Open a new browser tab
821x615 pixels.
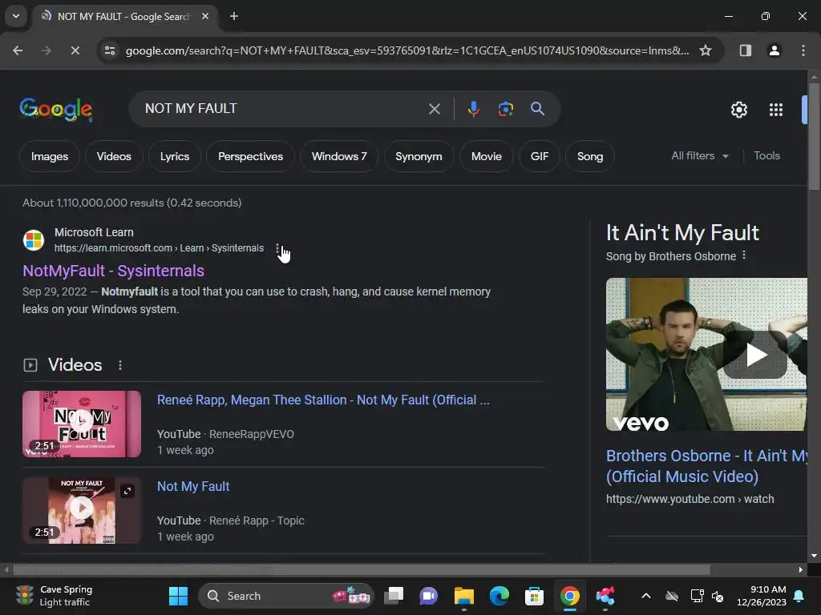click(233, 16)
